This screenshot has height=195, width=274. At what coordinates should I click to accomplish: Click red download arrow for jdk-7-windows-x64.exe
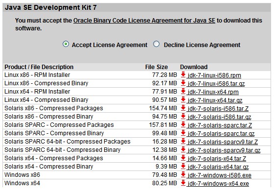coord(183,183)
